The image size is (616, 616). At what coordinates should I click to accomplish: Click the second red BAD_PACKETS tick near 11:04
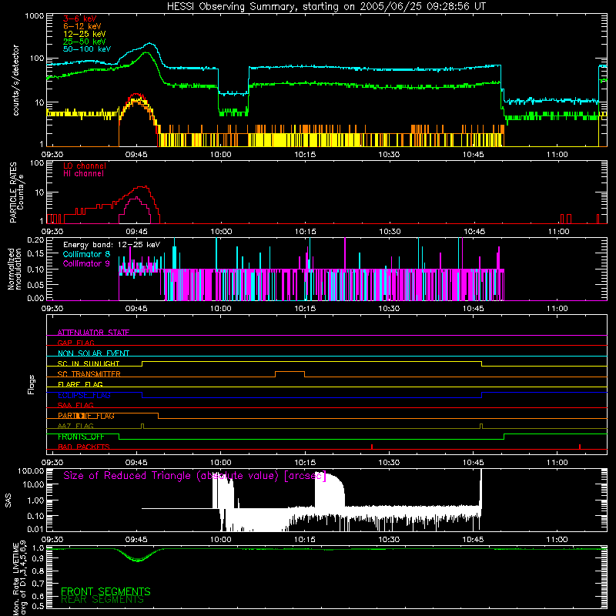pyautogui.click(x=580, y=447)
